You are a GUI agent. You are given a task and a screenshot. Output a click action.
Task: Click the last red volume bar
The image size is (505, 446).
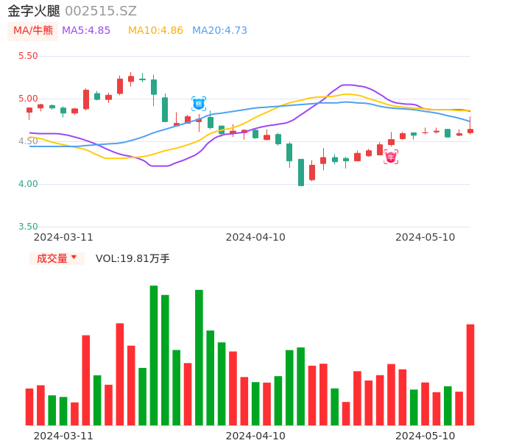[470, 374]
